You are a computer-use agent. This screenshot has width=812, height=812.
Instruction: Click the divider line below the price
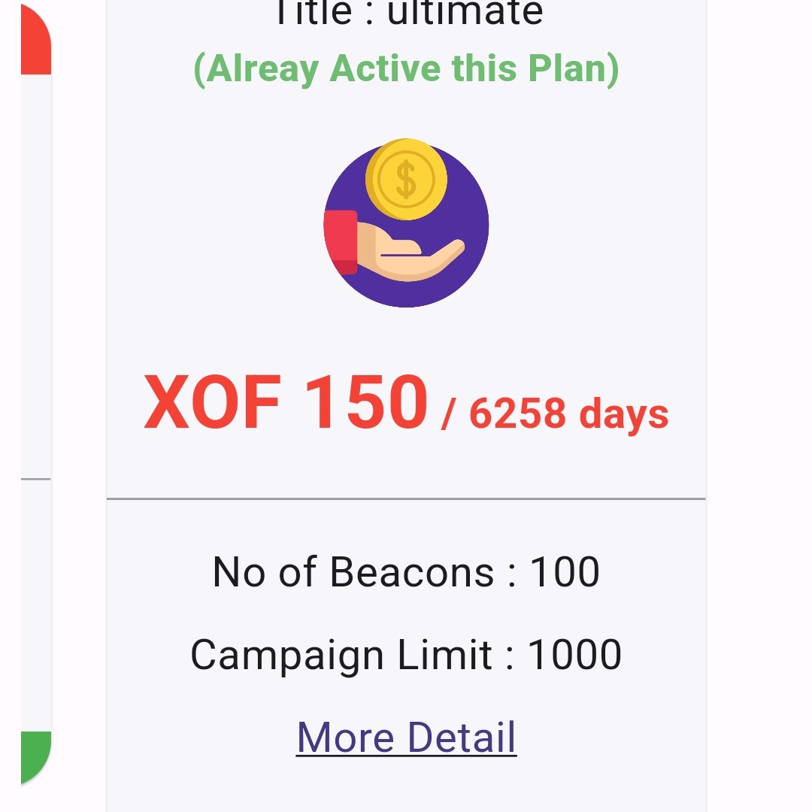coord(406,498)
